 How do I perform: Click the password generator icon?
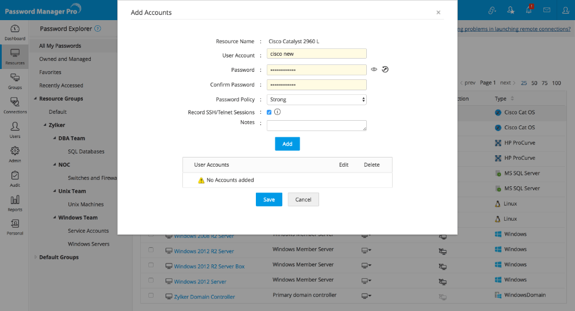[385, 70]
